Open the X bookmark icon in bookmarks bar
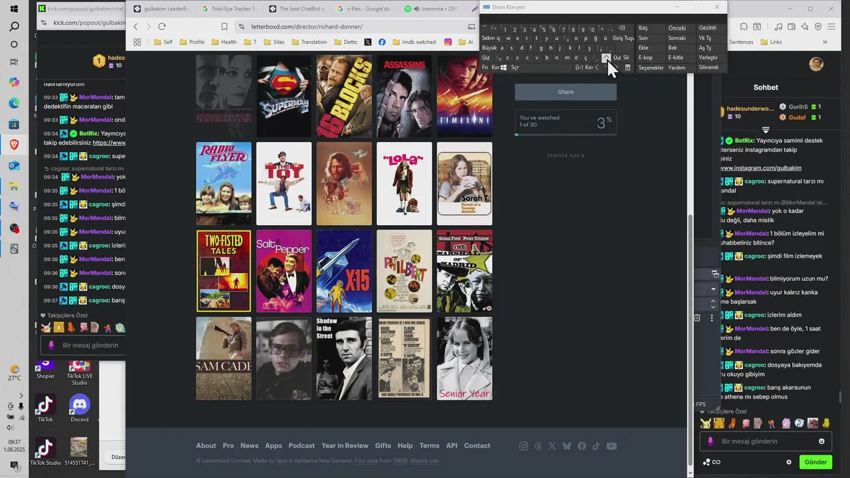The image size is (850, 478). (368, 42)
